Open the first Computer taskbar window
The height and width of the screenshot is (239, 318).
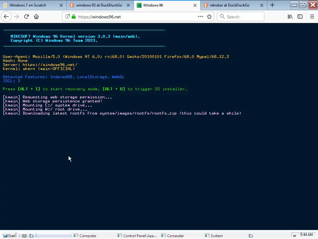85,236
